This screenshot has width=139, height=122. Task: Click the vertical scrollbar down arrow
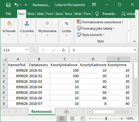point(136,106)
